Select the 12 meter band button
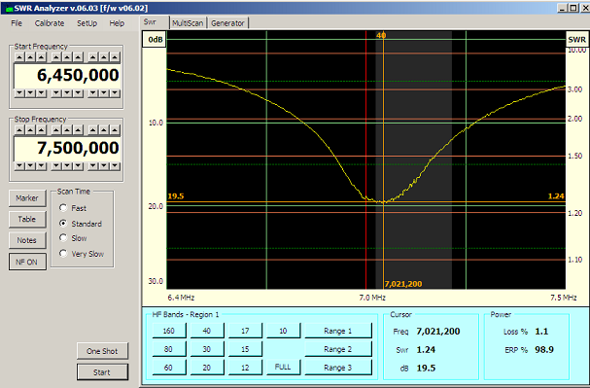Viewport: 590px width, 388px height. click(x=245, y=368)
